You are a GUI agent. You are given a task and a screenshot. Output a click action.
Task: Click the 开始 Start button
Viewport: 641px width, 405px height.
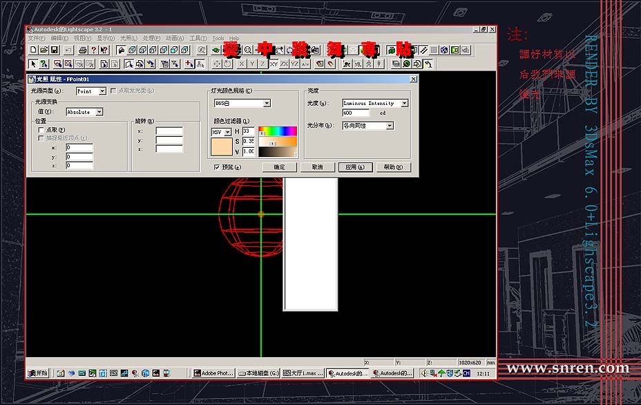38,373
